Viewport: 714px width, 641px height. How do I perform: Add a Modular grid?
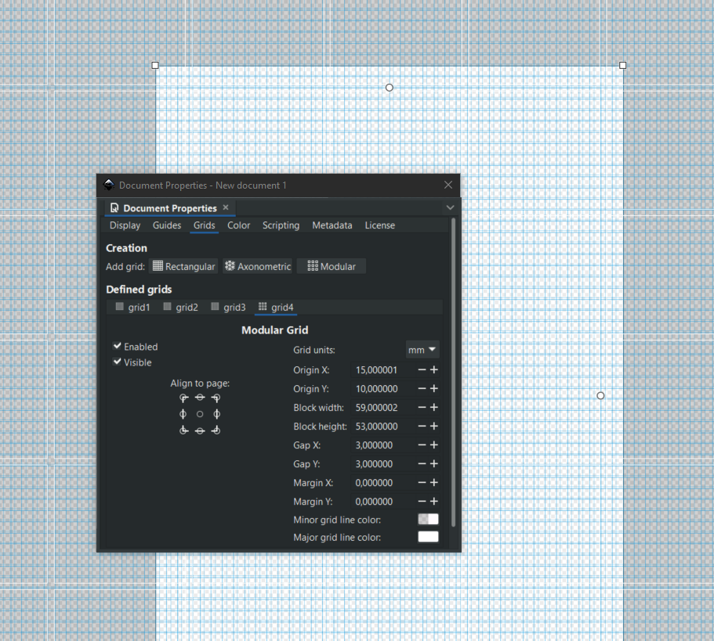click(332, 266)
